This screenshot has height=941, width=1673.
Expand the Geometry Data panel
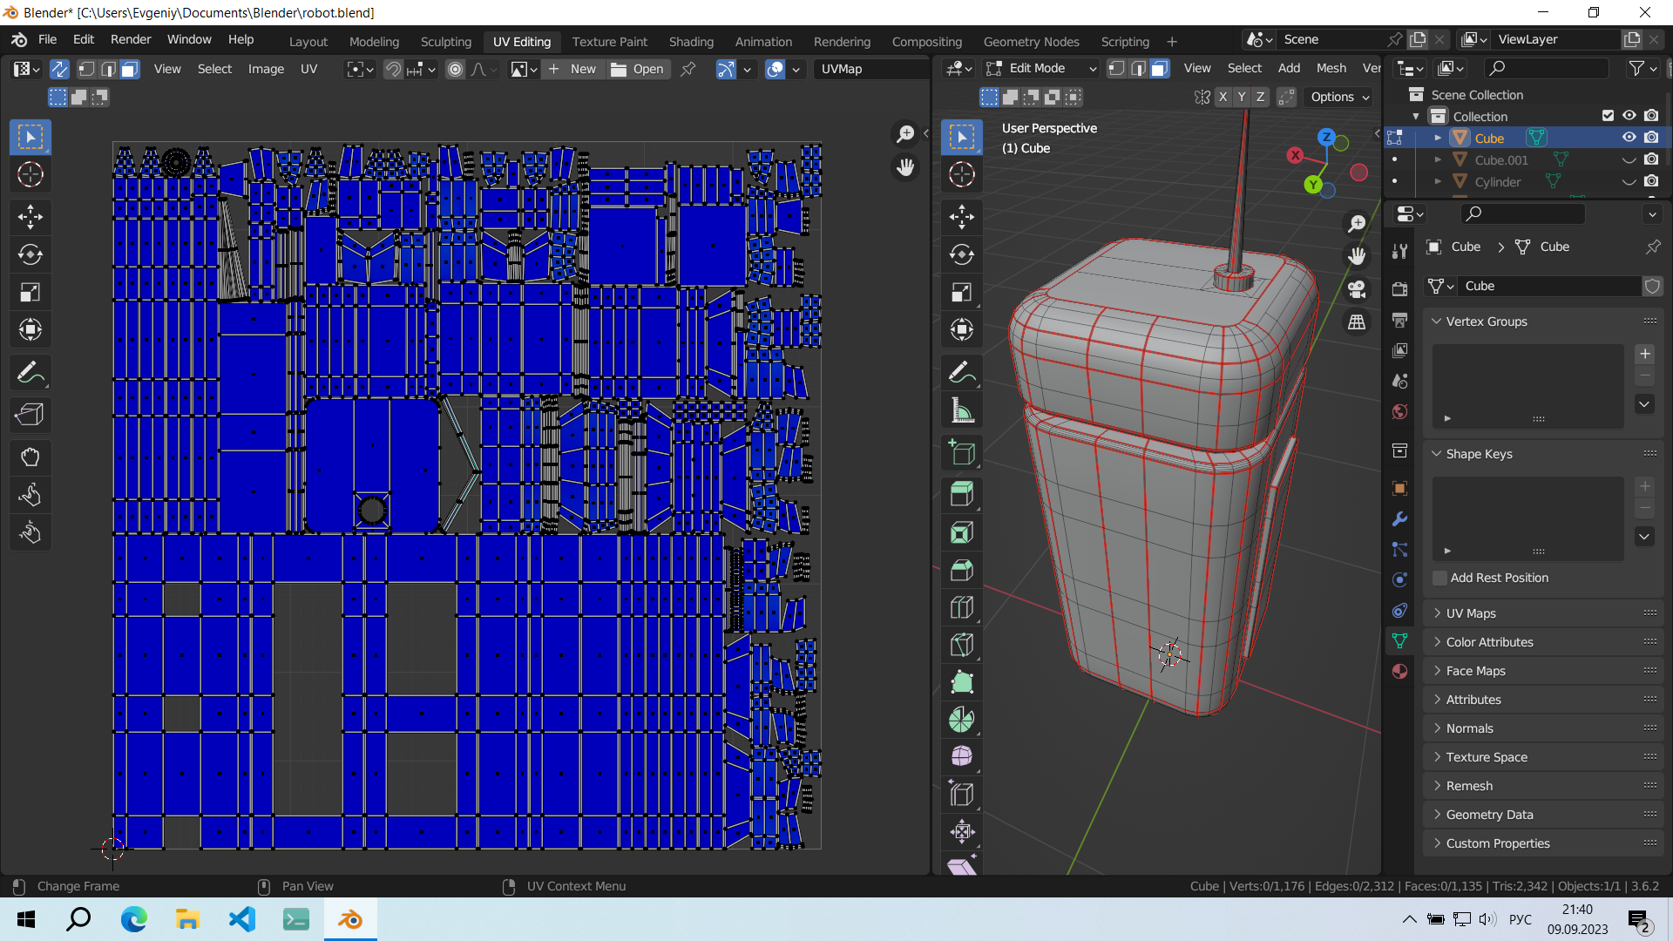pos(1489,815)
